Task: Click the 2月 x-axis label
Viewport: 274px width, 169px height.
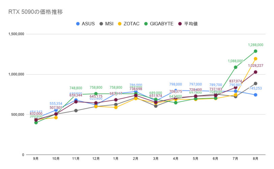Action: [x=136, y=159]
